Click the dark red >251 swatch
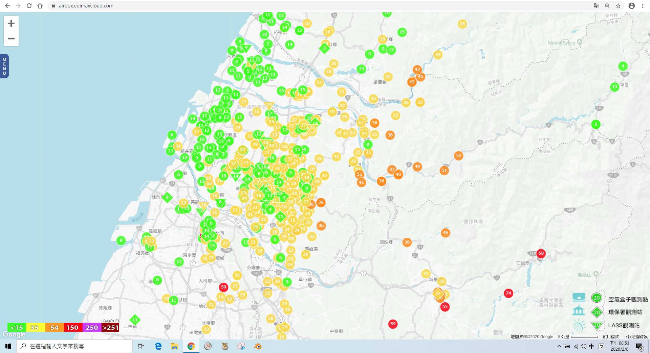 (110, 327)
